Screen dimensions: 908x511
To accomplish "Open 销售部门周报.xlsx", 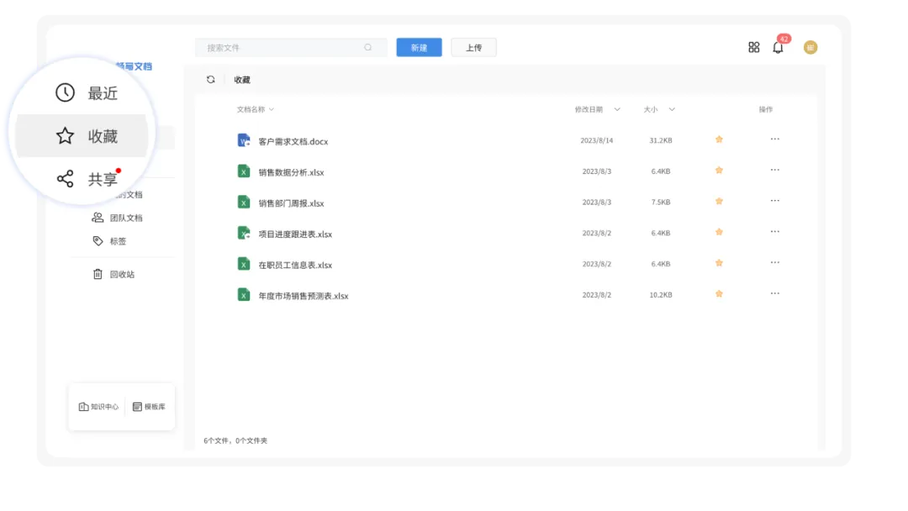I will coord(291,203).
